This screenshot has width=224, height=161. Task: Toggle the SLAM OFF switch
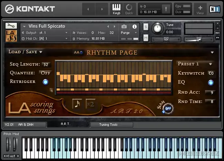168,108
